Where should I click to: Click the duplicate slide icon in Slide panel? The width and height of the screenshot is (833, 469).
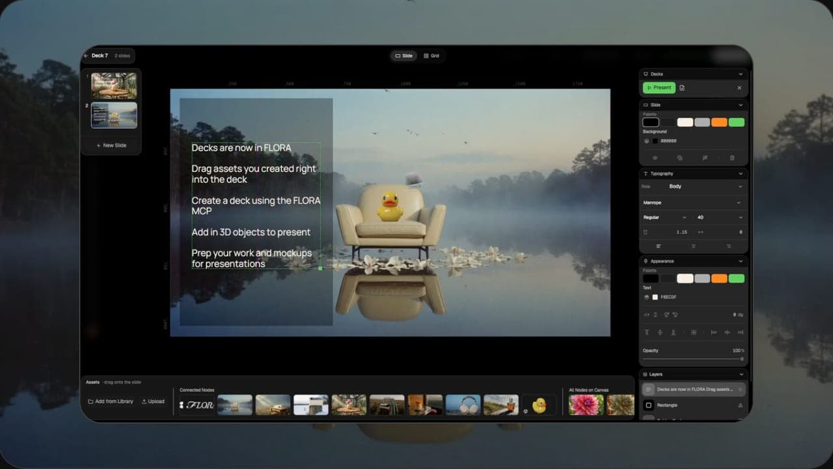(680, 158)
